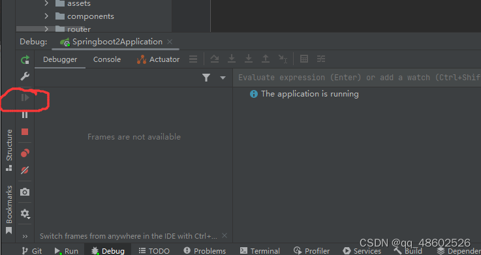
Task: Open Evaluate Expression calculator icon
Action: 304,59
